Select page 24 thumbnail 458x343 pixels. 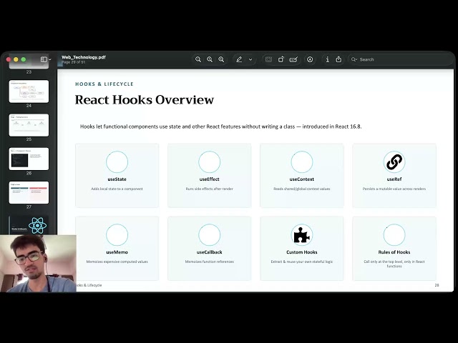pyautogui.click(x=29, y=91)
